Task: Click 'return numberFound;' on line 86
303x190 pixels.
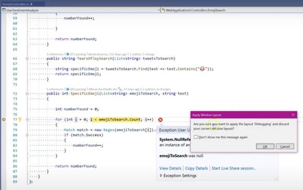Action: tap(76, 166)
